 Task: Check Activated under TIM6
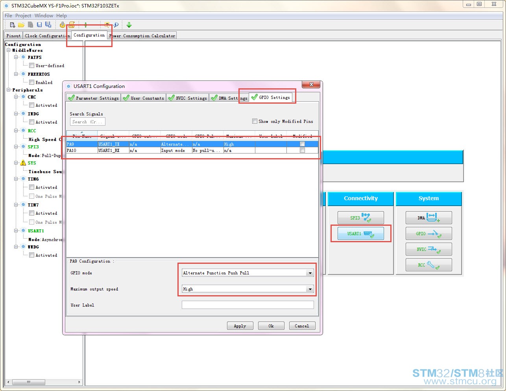(32, 187)
